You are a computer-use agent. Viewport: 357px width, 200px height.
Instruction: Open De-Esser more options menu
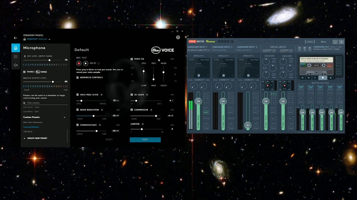172,95
